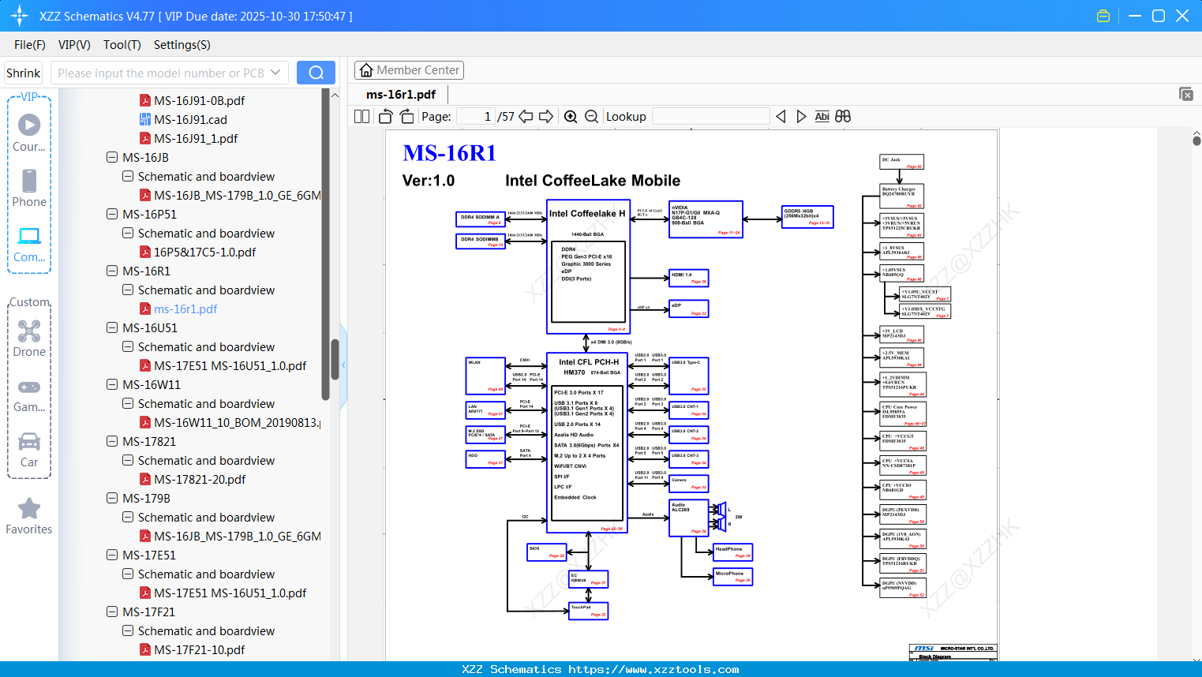The width and height of the screenshot is (1202, 677).
Task: Collapse the MS-16W11 tree node
Action: [x=112, y=385]
